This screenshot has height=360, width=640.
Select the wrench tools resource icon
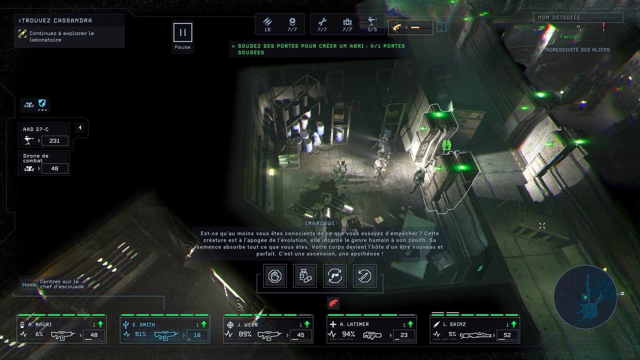(x=322, y=24)
